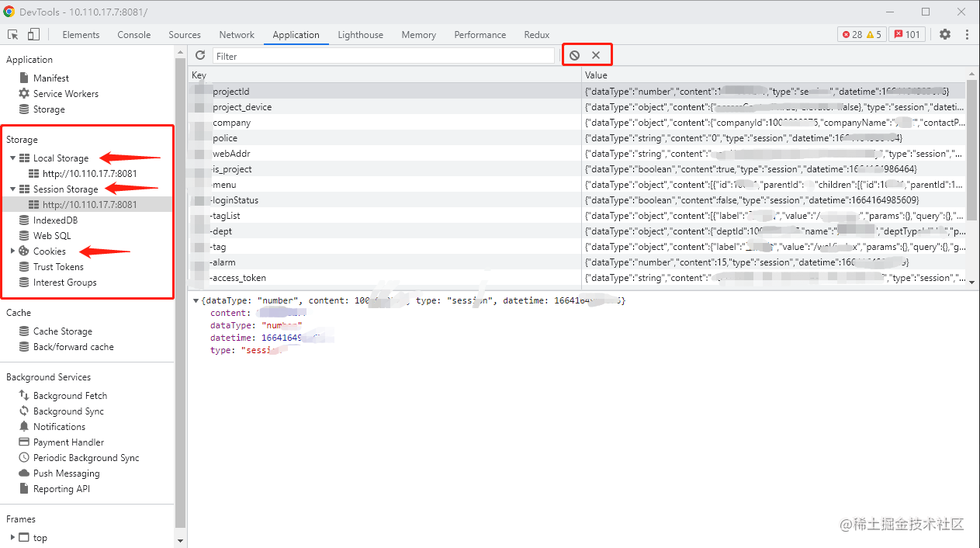Switch to the Performance tab
The image size is (980, 548).
coord(480,35)
